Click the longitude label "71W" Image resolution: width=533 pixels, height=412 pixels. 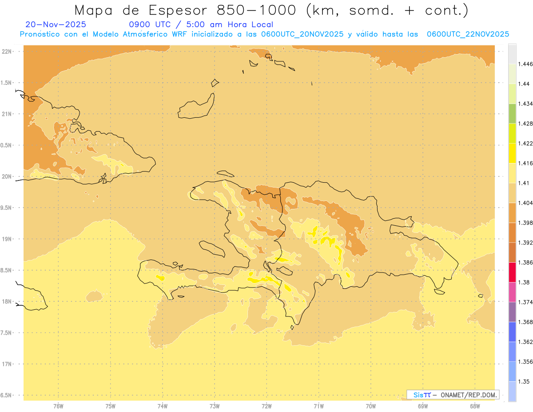tap(318, 406)
